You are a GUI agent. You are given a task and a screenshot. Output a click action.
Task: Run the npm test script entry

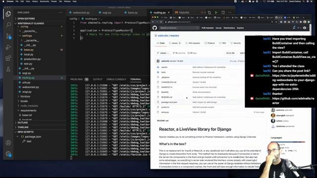29,141
